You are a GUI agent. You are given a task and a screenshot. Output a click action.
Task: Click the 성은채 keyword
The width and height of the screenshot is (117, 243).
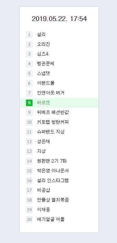43,142
